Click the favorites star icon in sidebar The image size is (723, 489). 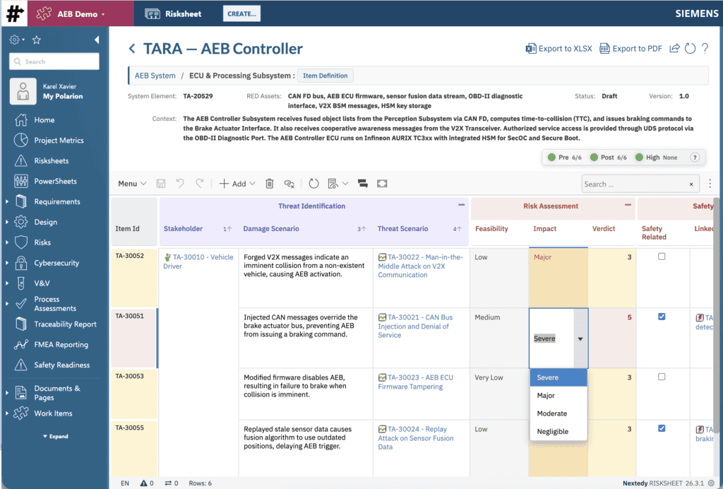[37, 40]
